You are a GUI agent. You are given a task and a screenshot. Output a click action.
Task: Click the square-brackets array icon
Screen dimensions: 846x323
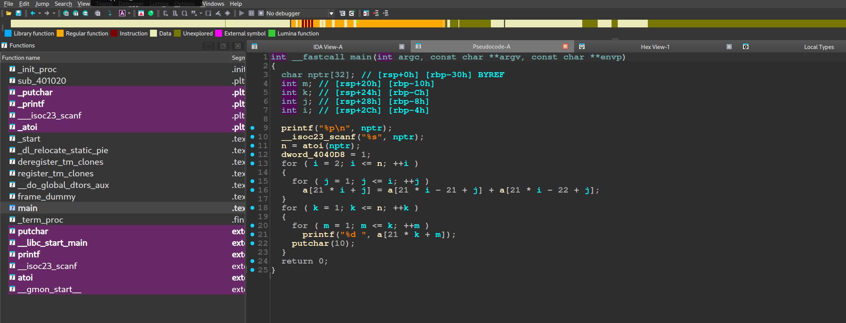click(208, 13)
